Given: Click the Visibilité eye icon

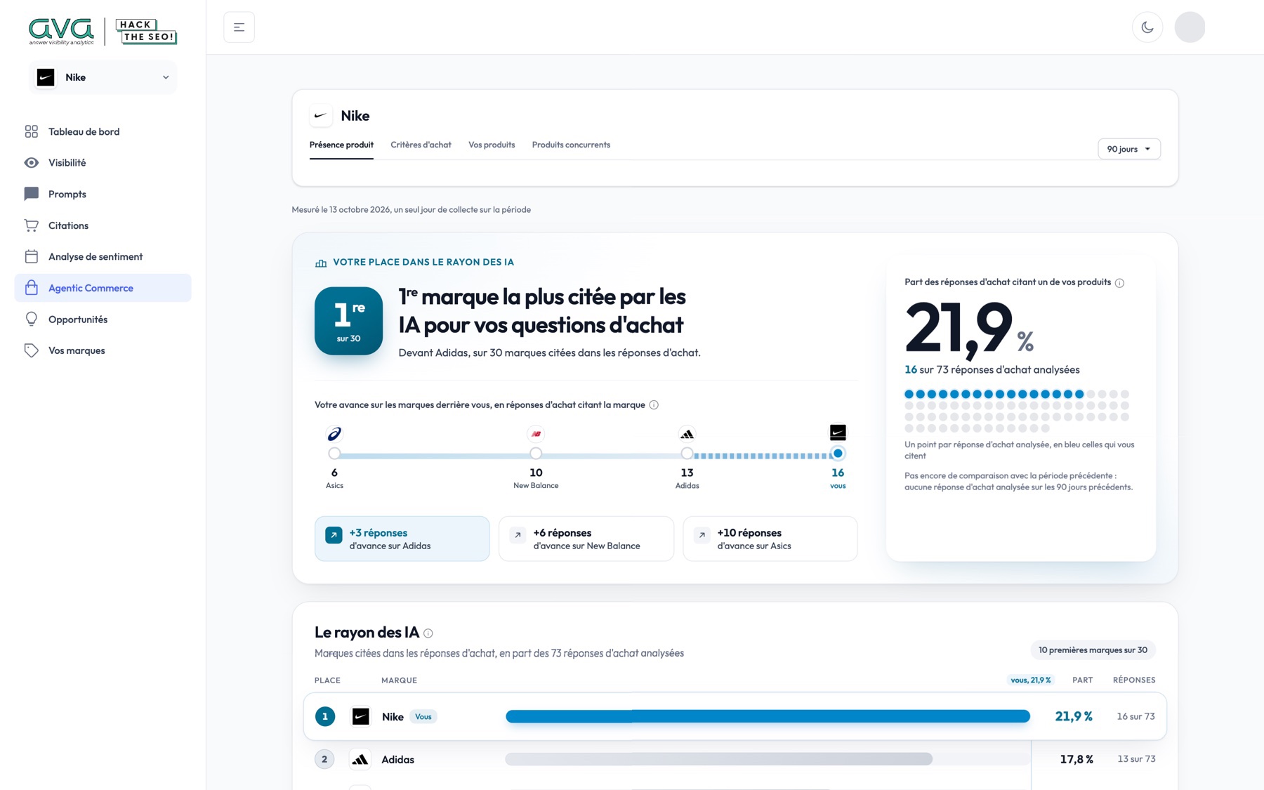Looking at the screenshot, I should pos(32,163).
